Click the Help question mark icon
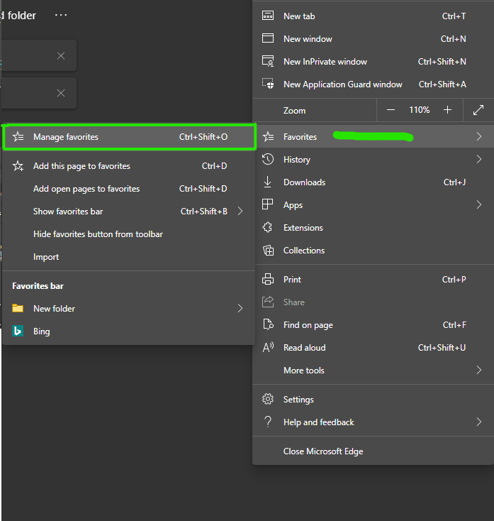This screenshot has width=494, height=521. pyautogui.click(x=268, y=422)
